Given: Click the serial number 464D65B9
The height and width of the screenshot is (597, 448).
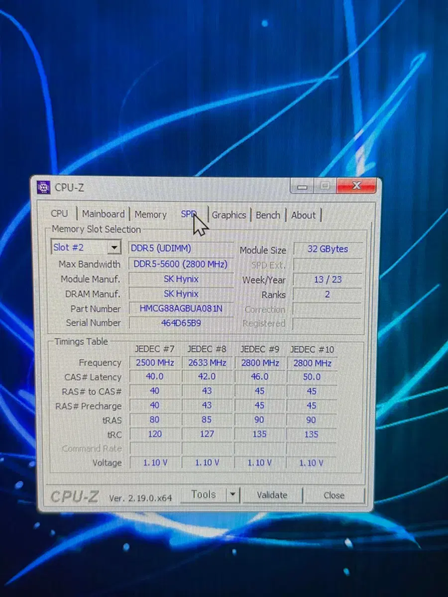Looking at the screenshot, I should [x=181, y=323].
